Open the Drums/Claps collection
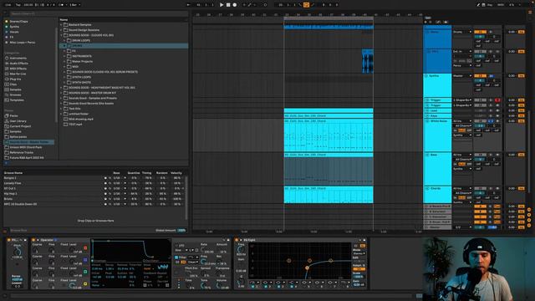This screenshot has height=301, width=535. [x=18, y=22]
